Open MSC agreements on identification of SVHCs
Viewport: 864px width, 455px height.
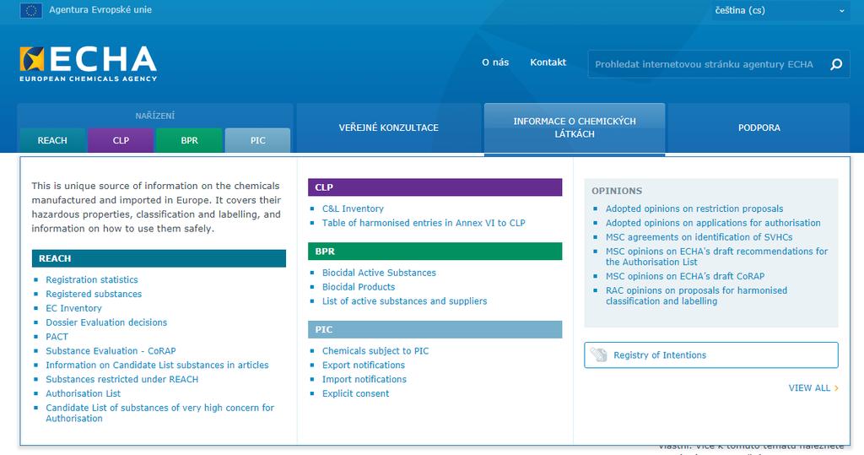pyautogui.click(x=699, y=238)
